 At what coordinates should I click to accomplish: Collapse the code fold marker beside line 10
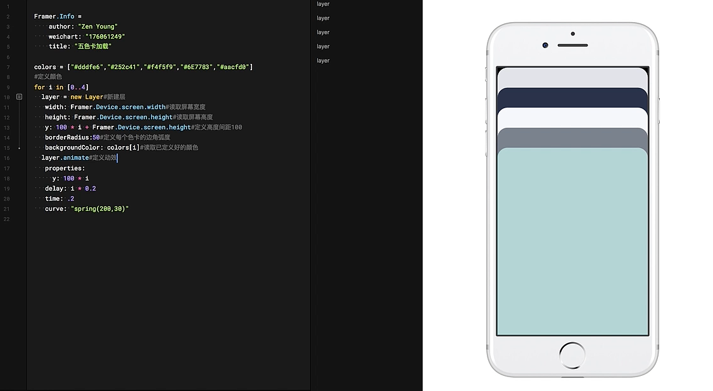[x=19, y=97]
